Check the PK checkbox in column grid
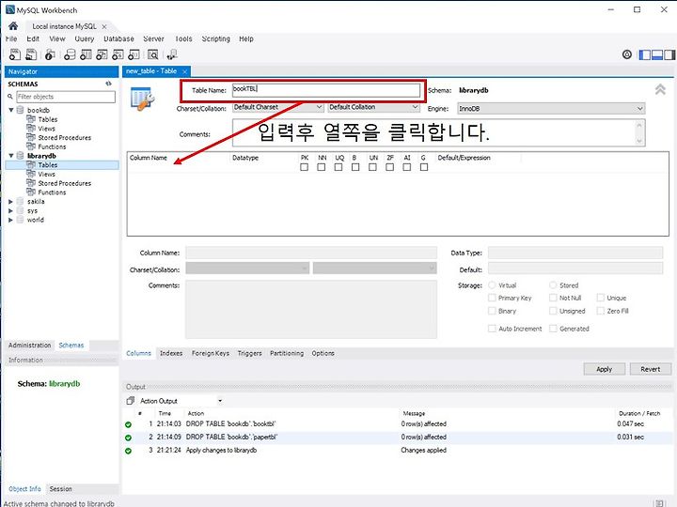The width and height of the screenshot is (677, 507). click(x=304, y=167)
